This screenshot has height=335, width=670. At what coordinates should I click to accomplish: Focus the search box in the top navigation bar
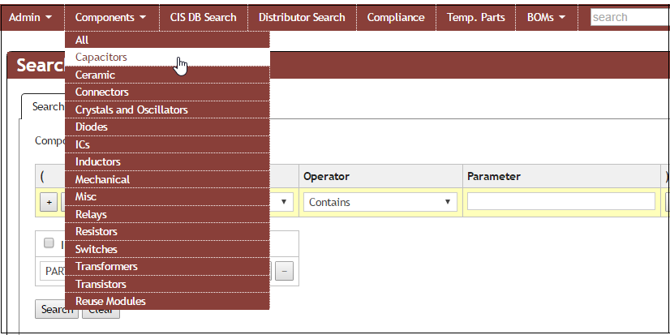click(629, 17)
